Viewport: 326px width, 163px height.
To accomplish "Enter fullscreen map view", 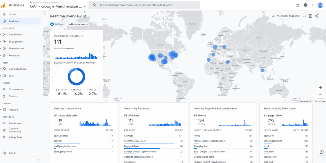I will click(304, 16).
